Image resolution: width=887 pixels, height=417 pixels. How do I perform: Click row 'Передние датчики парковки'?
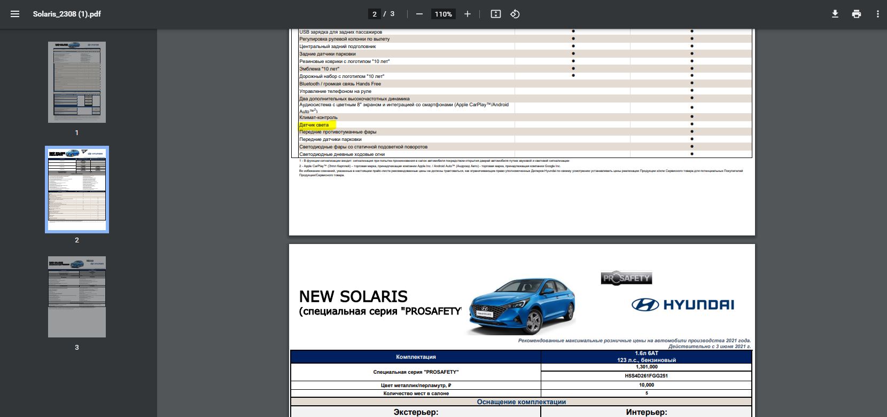[525, 139]
